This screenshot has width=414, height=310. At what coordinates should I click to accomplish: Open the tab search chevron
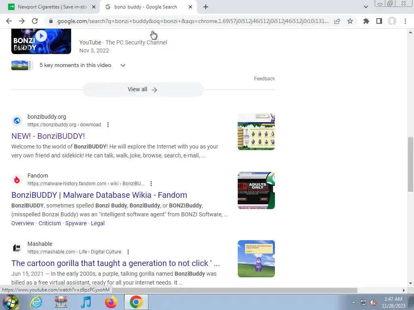[365, 7]
